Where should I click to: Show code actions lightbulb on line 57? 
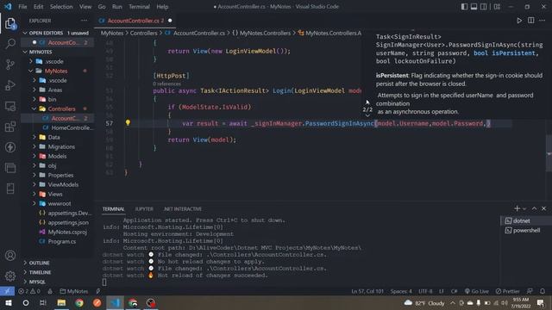click(128, 122)
